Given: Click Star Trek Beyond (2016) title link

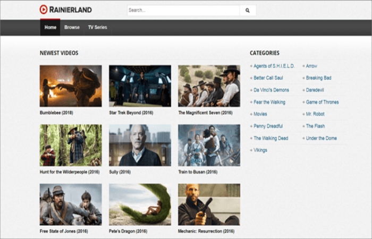Looking at the screenshot, I should point(131,113).
